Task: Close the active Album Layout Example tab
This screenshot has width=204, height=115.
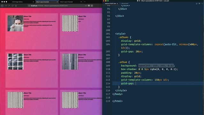Action: point(57,2)
